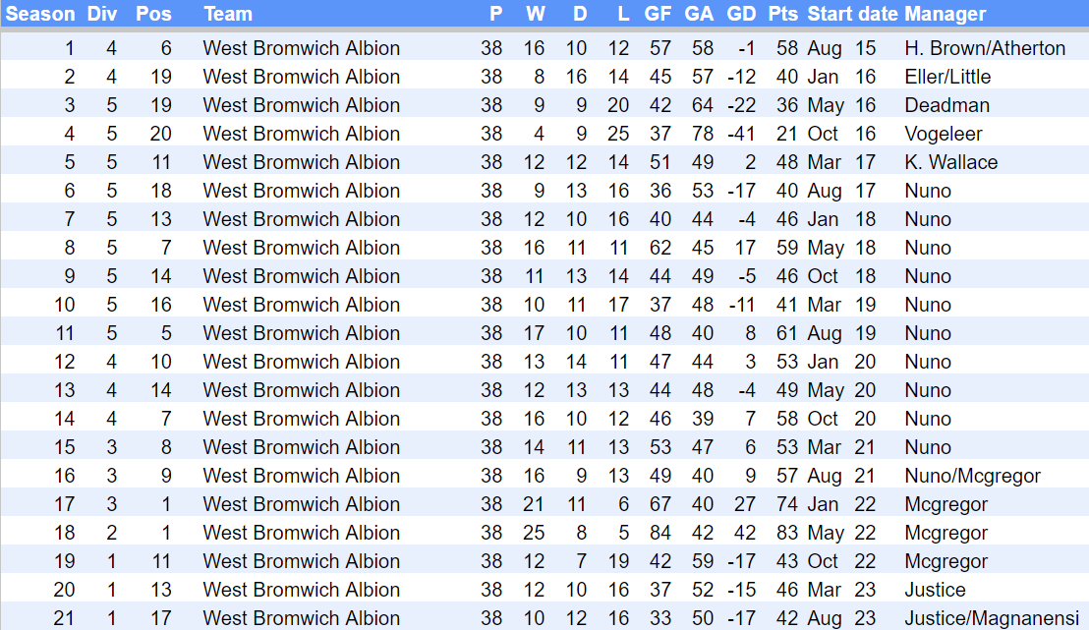Click the Season column header

[40, 14]
